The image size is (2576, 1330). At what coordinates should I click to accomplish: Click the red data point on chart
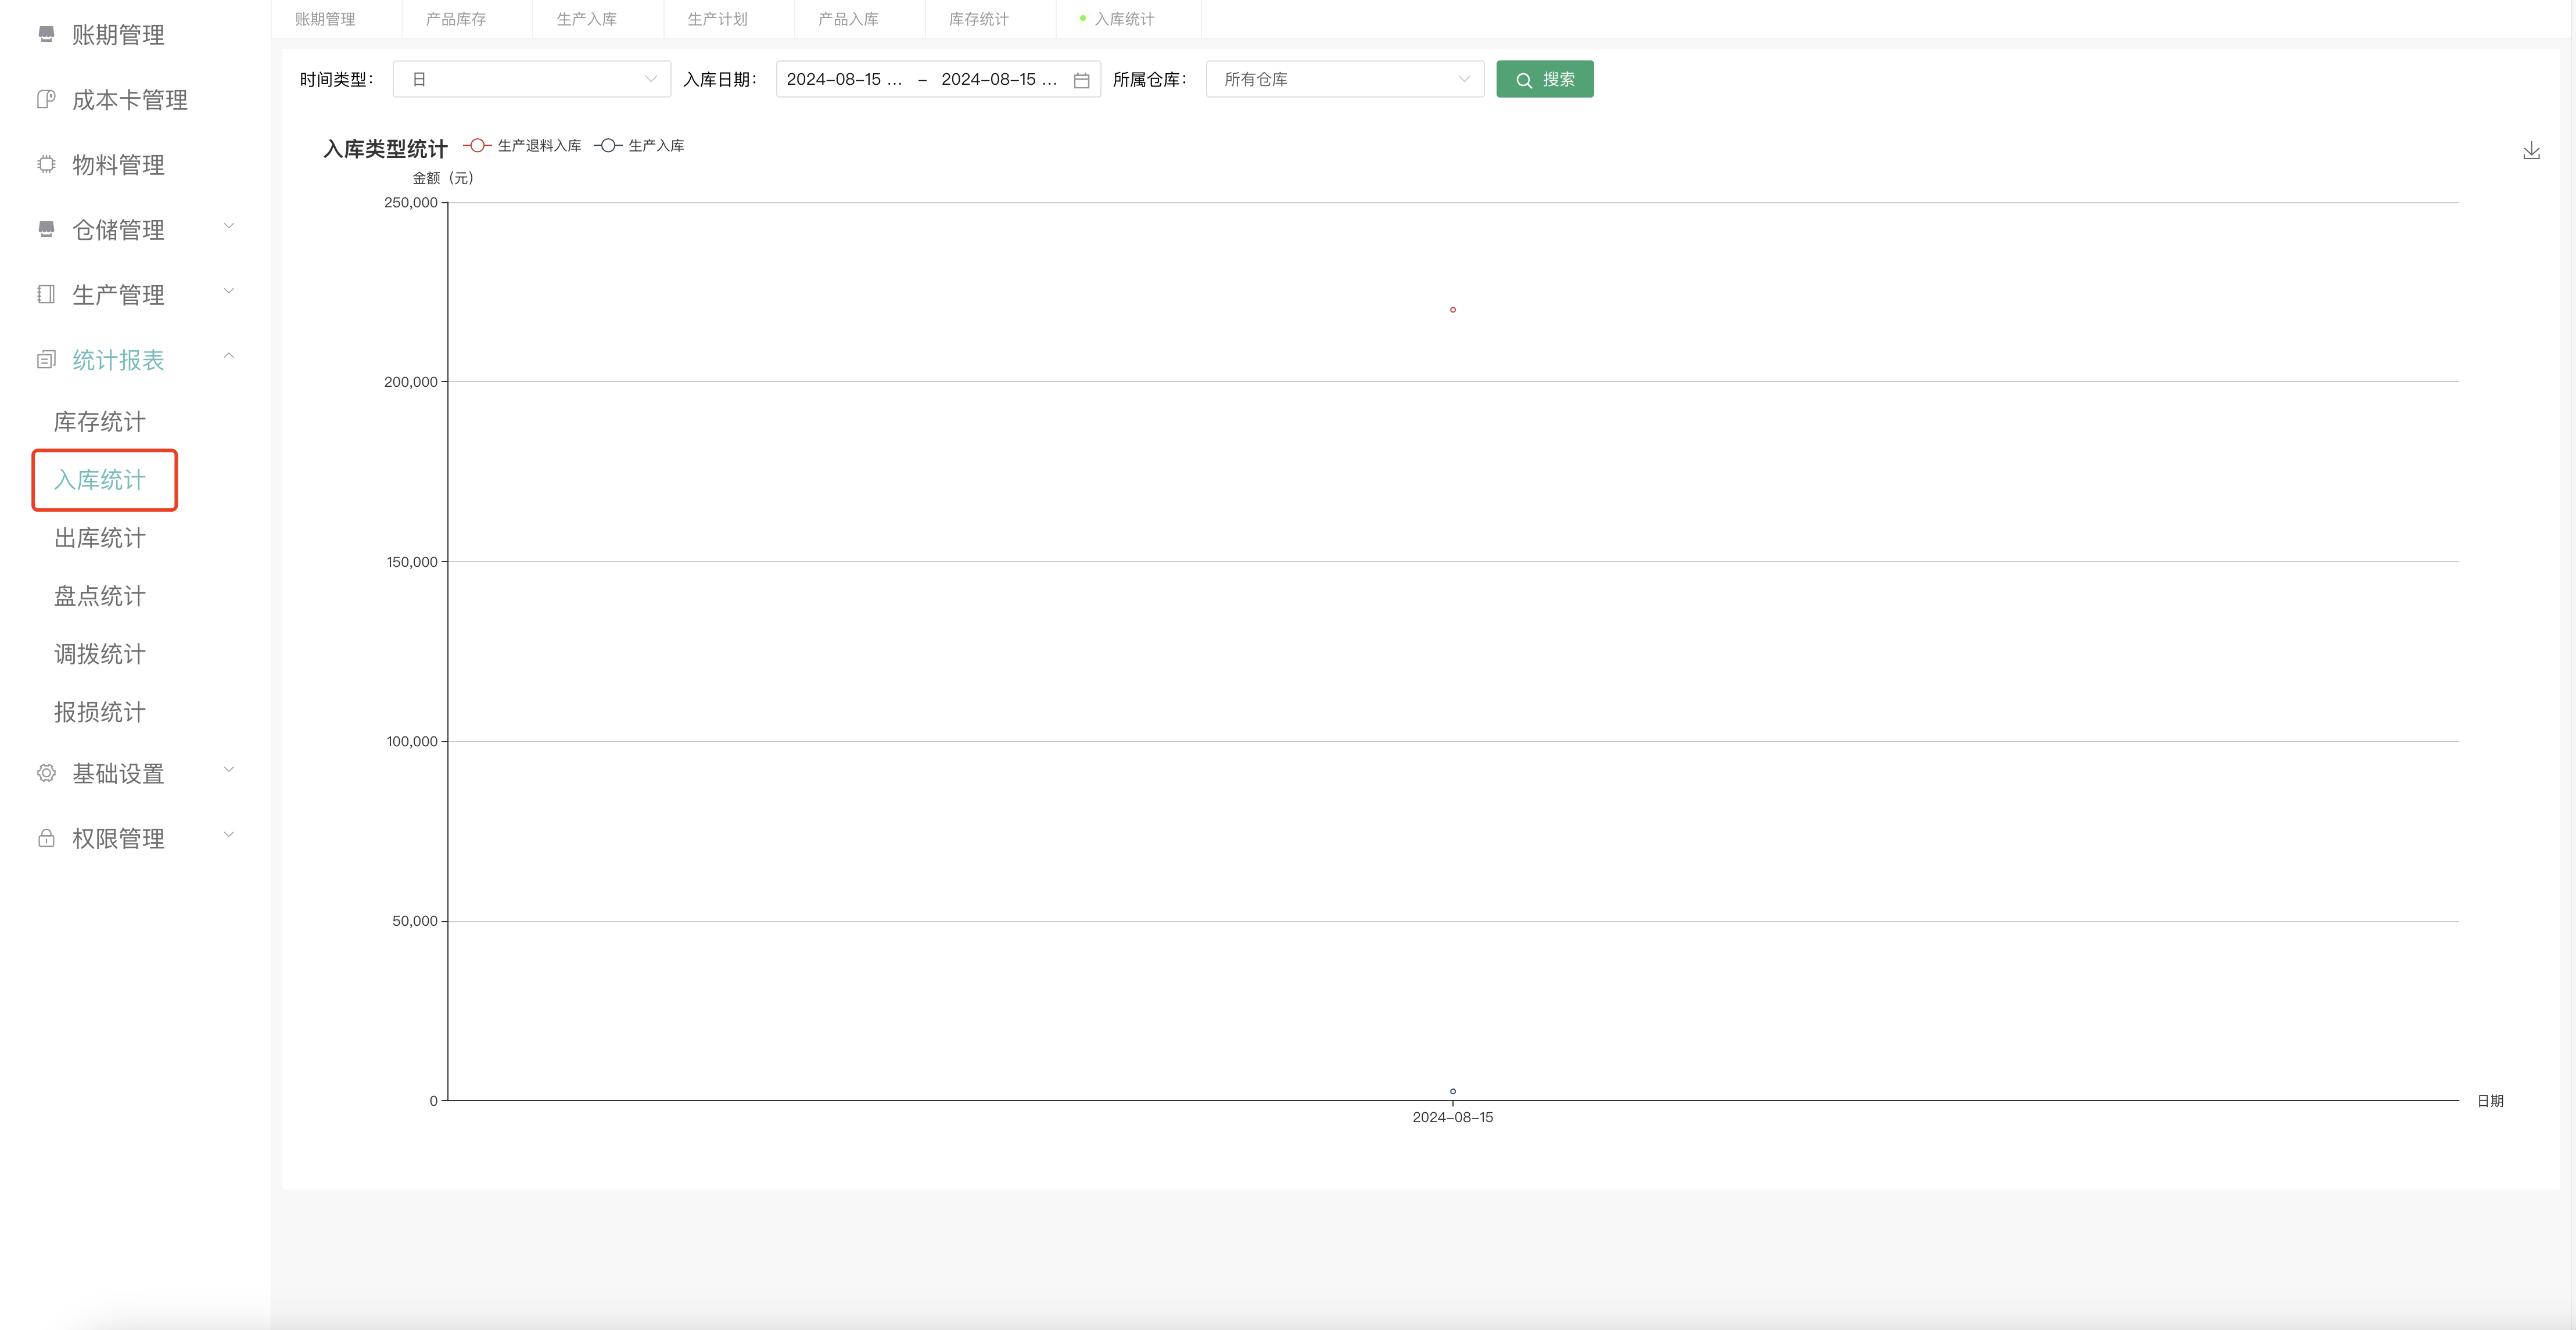(1452, 310)
